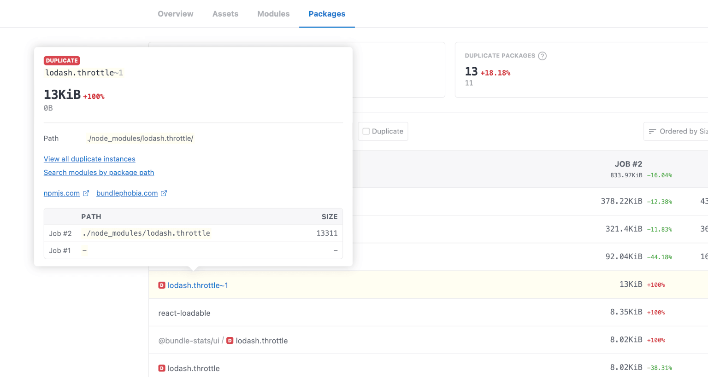Click the external link icon beside npmjs.com
The image size is (708, 377).
86,193
